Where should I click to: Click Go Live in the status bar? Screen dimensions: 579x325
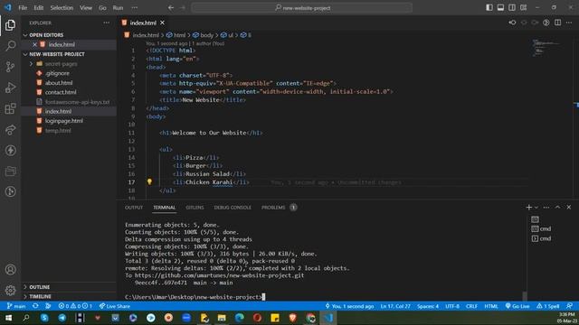pyautogui.click(x=517, y=306)
